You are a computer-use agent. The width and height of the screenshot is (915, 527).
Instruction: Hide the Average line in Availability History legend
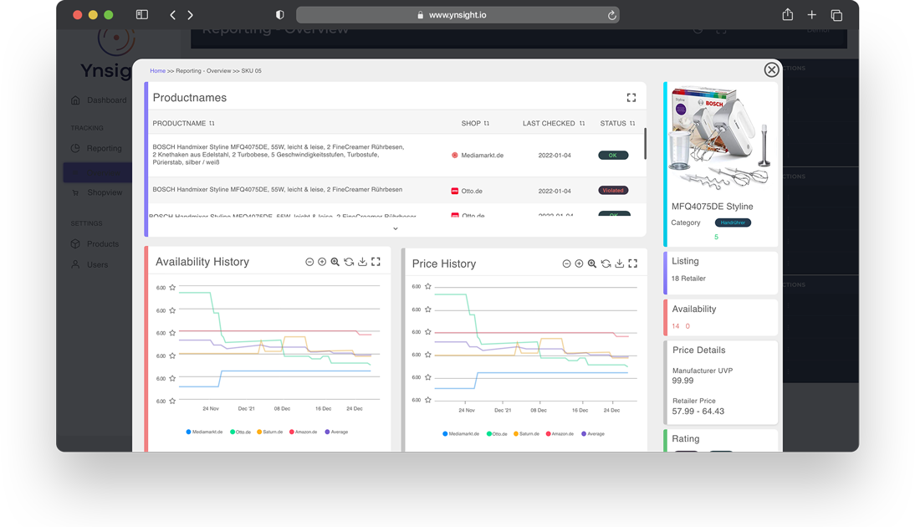tap(336, 432)
